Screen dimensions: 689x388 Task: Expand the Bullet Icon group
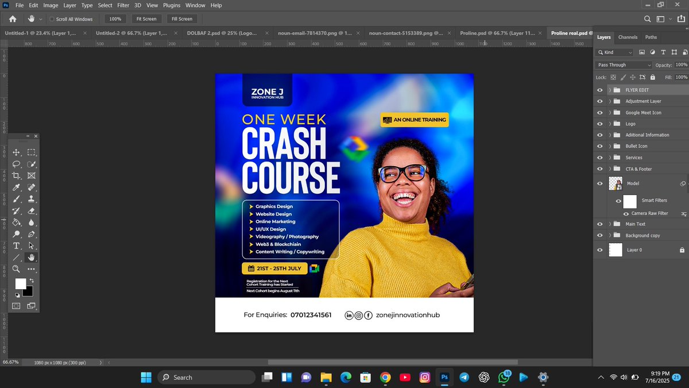coord(610,146)
